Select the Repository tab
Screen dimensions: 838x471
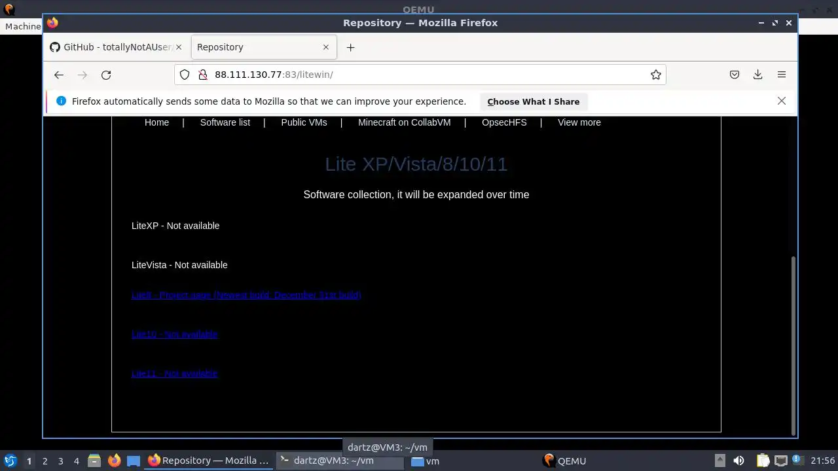(264, 47)
